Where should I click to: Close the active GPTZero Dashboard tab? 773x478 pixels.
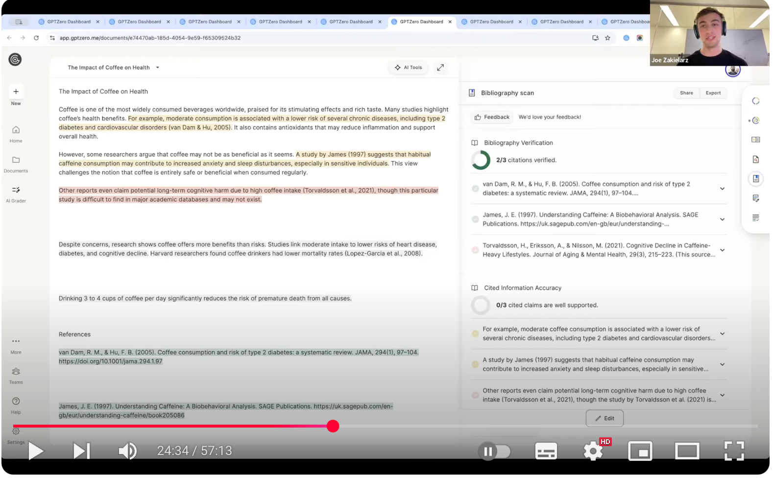tap(450, 22)
